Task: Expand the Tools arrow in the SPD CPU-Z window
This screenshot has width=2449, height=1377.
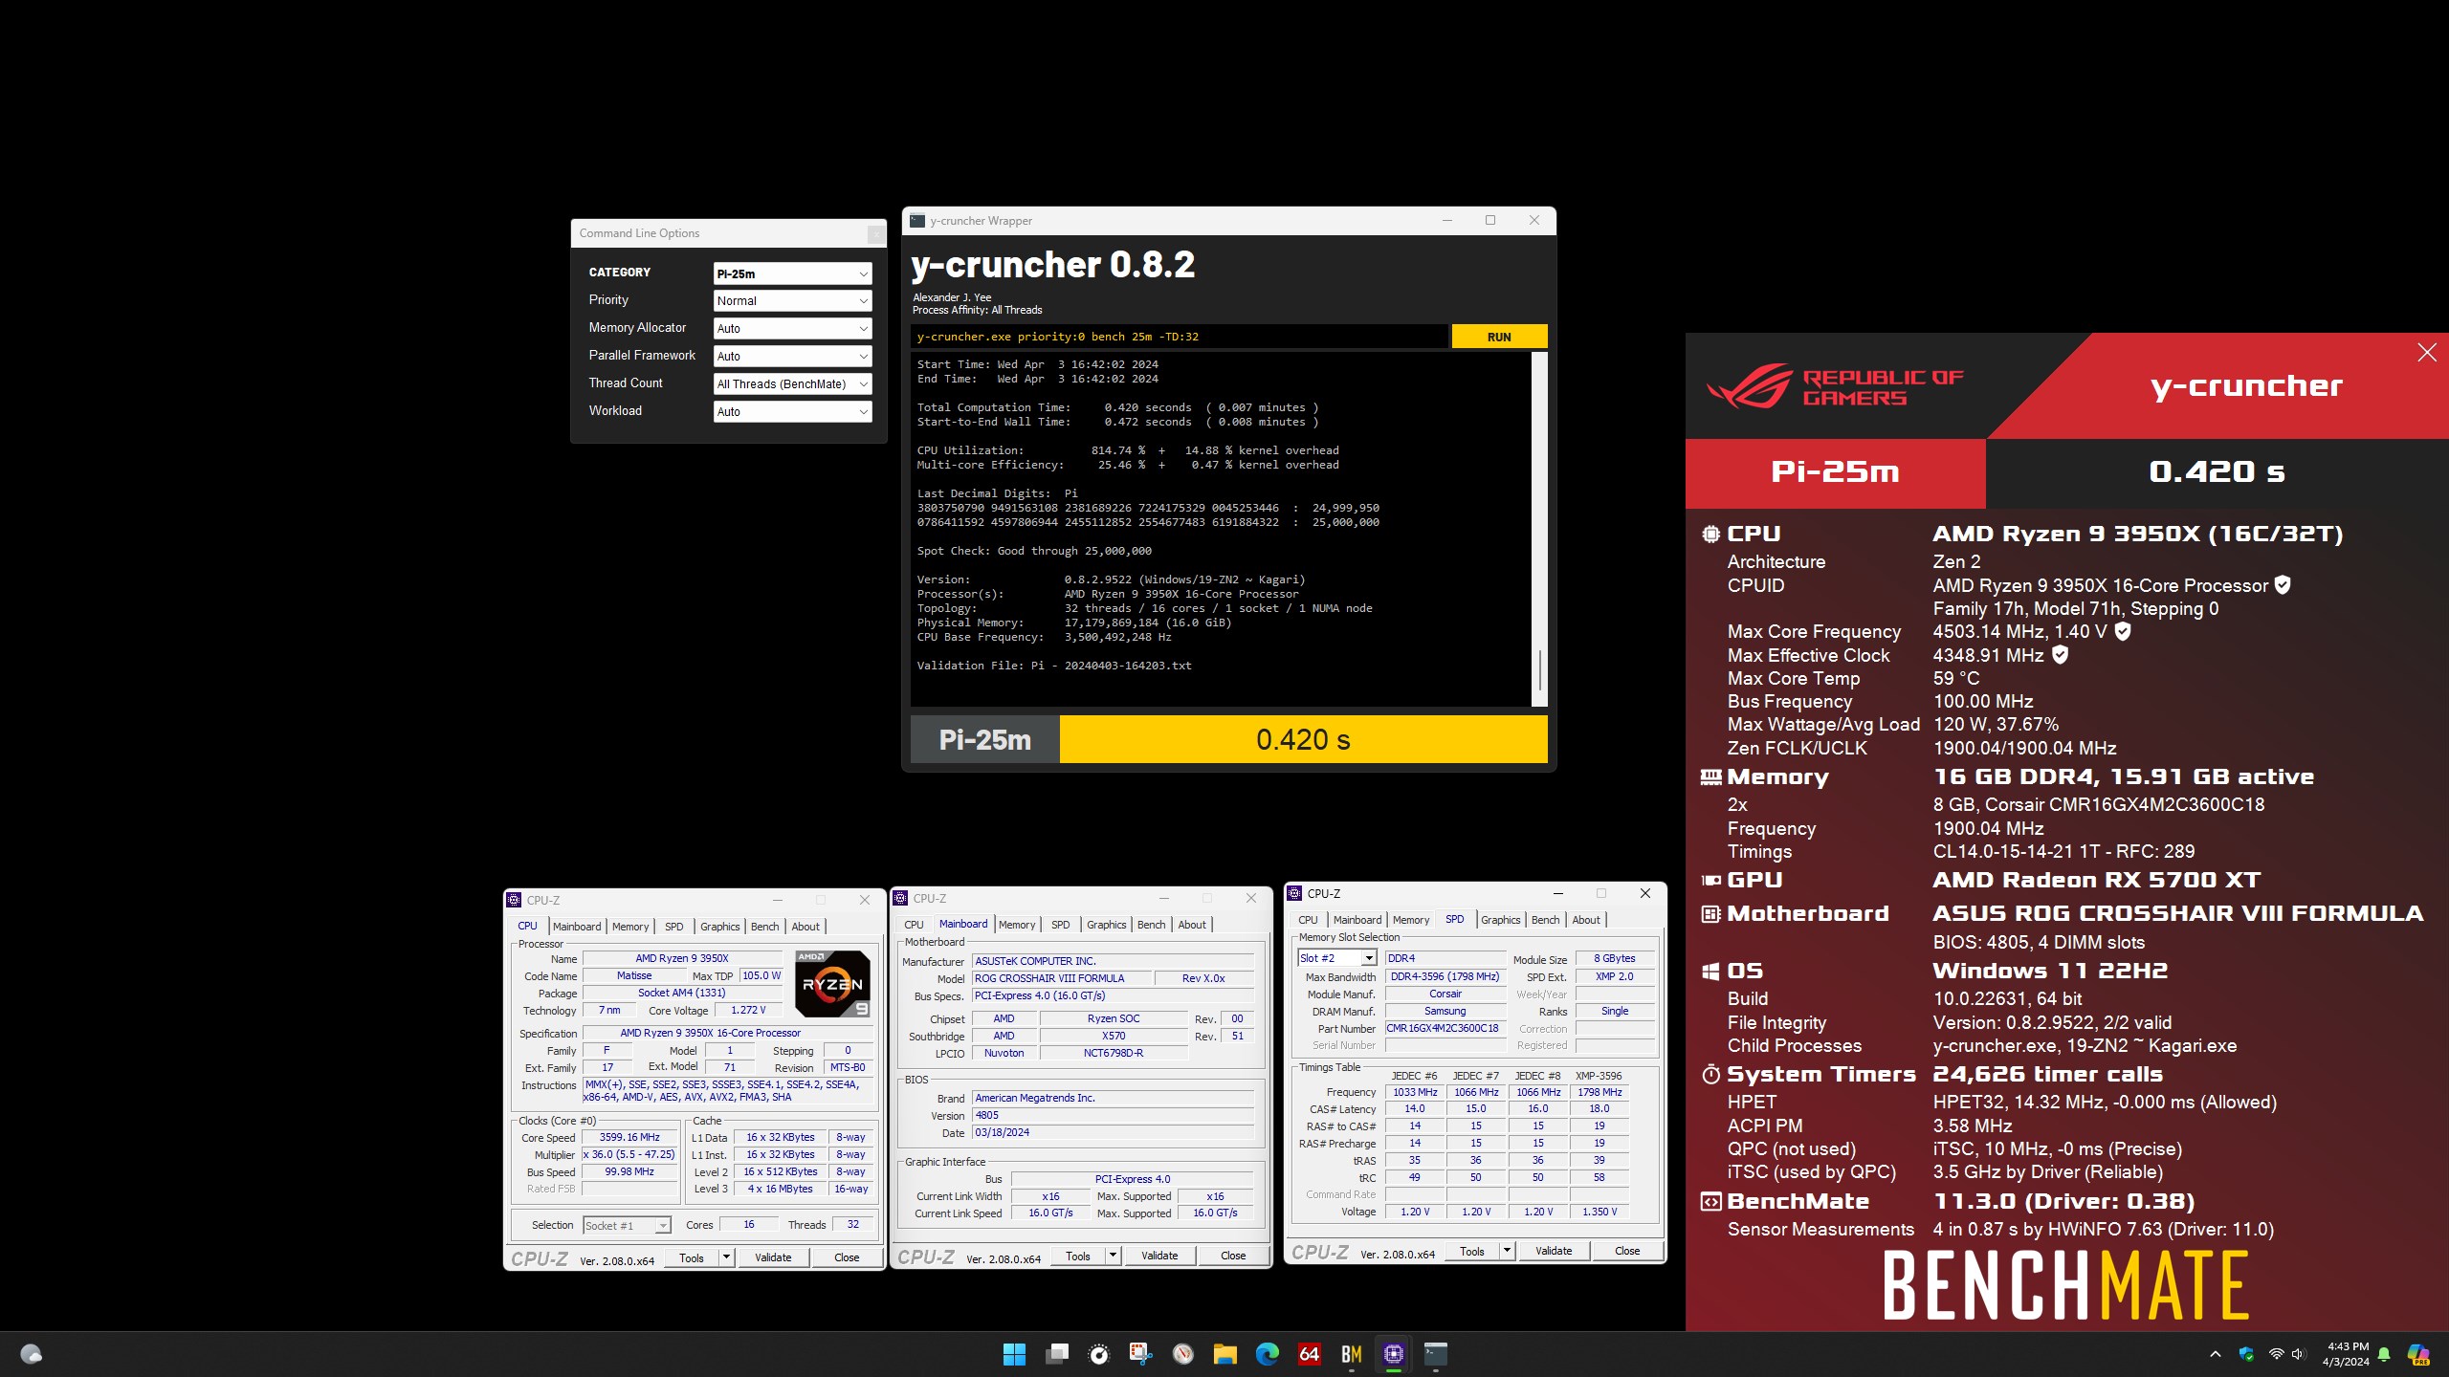Action: tap(1507, 1250)
